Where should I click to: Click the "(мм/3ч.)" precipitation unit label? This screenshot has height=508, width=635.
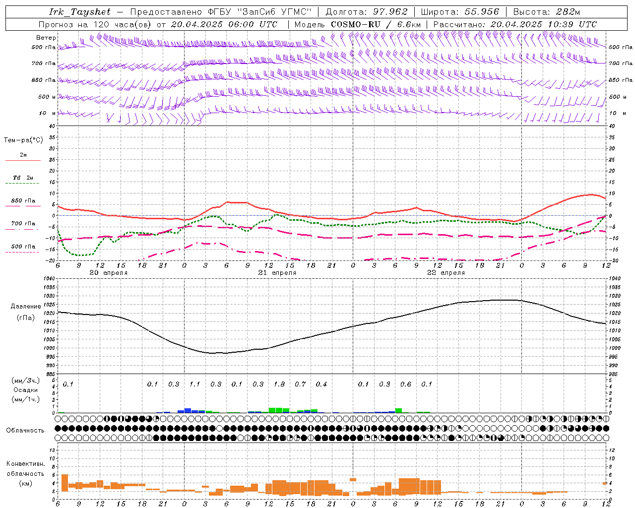(26, 381)
